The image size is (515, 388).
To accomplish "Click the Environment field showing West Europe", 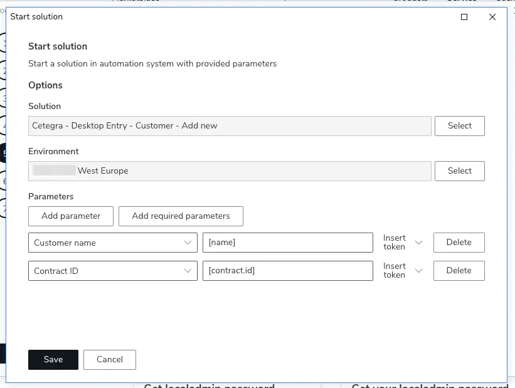I will tap(229, 170).
